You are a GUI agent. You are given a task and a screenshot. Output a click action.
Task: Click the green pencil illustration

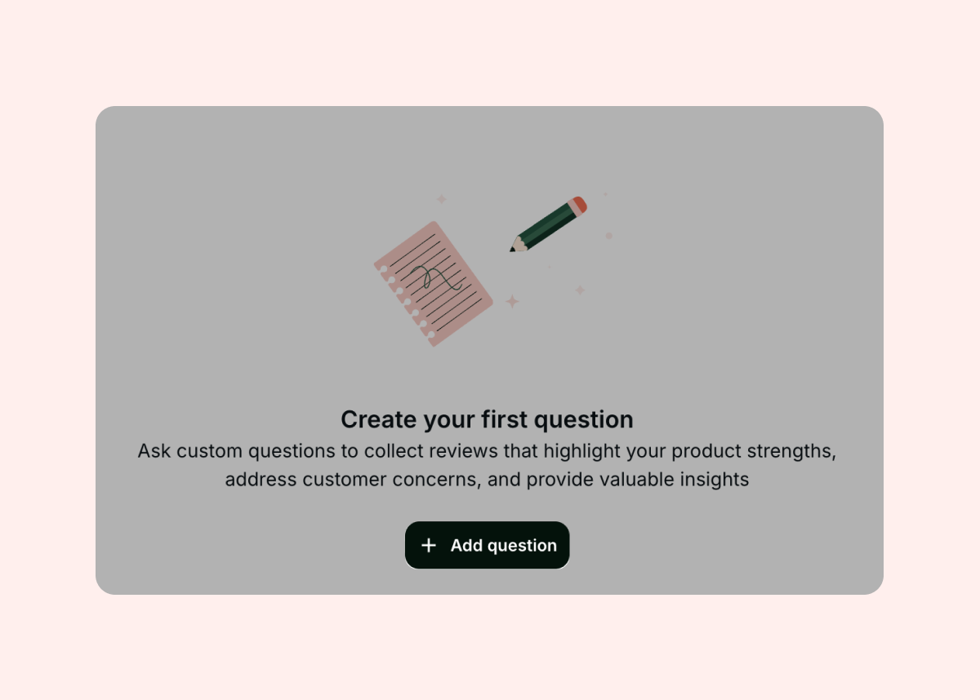point(547,224)
